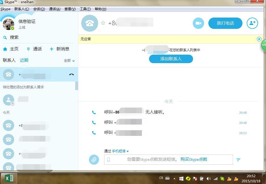Image resolution: width=266 pixels, height=184 pixels.
Task: Click the volume speaker icon in system tray
Action: (x=208, y=179)
